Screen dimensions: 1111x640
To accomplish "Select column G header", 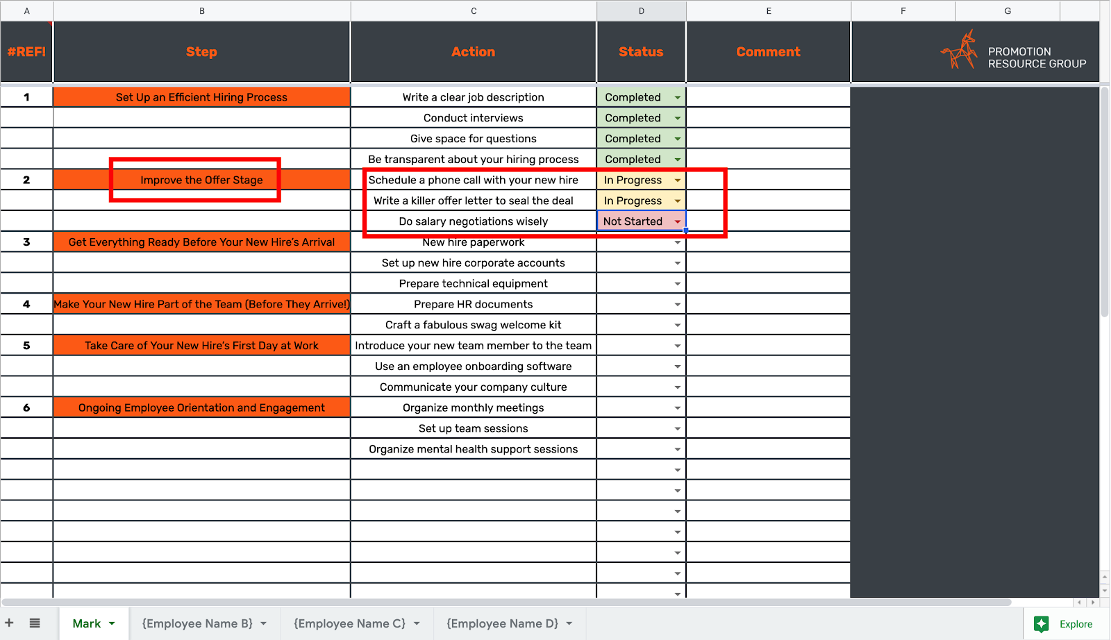I will coord(1008,11).
